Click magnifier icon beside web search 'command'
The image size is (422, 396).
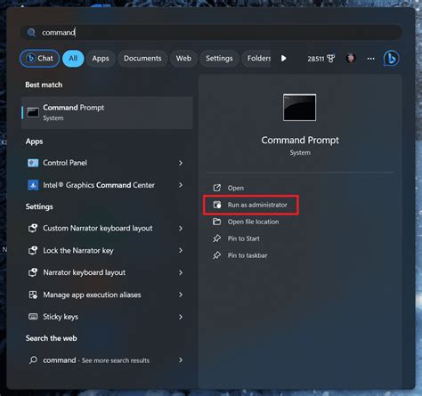coord(33,360)
